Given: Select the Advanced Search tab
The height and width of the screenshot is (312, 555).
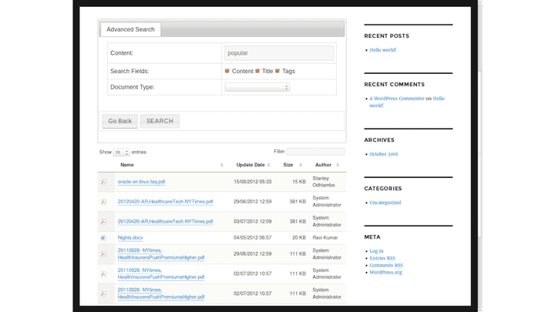Looking at the screenshot, I should 130,29.
